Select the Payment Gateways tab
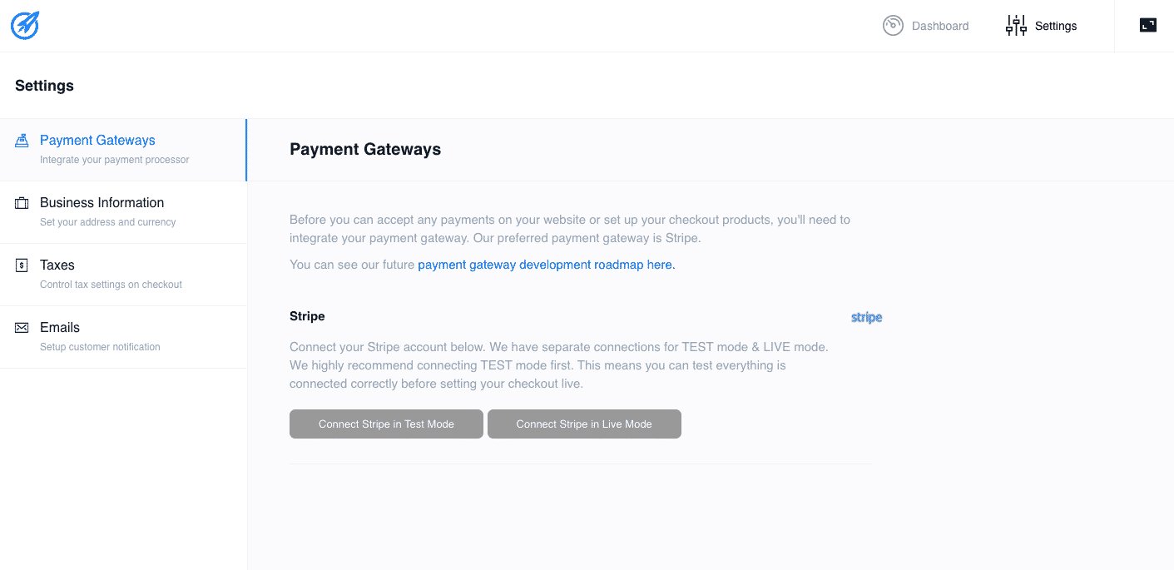1174x570 pixels. (123, 150)
